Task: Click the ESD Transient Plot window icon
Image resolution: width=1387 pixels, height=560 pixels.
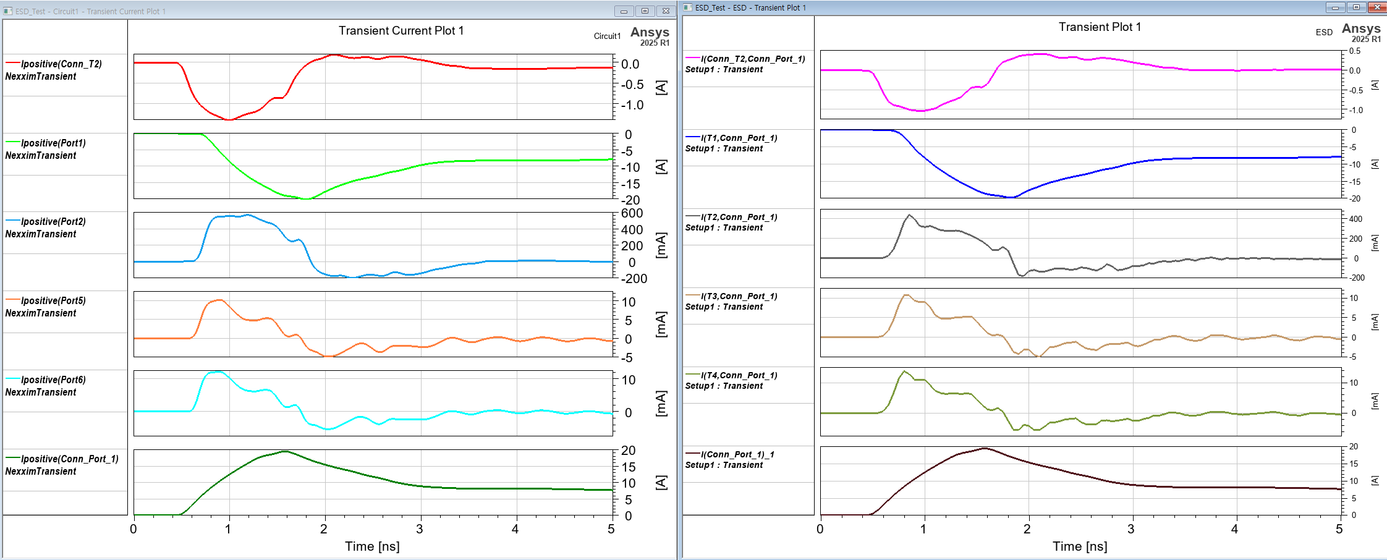Action: (688, 7)
